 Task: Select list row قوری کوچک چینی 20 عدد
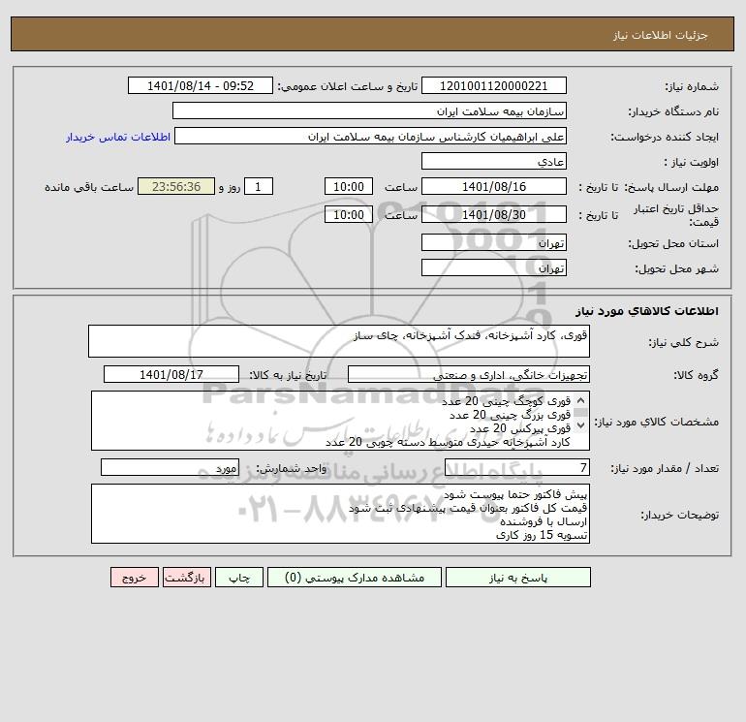click(506, 401)
